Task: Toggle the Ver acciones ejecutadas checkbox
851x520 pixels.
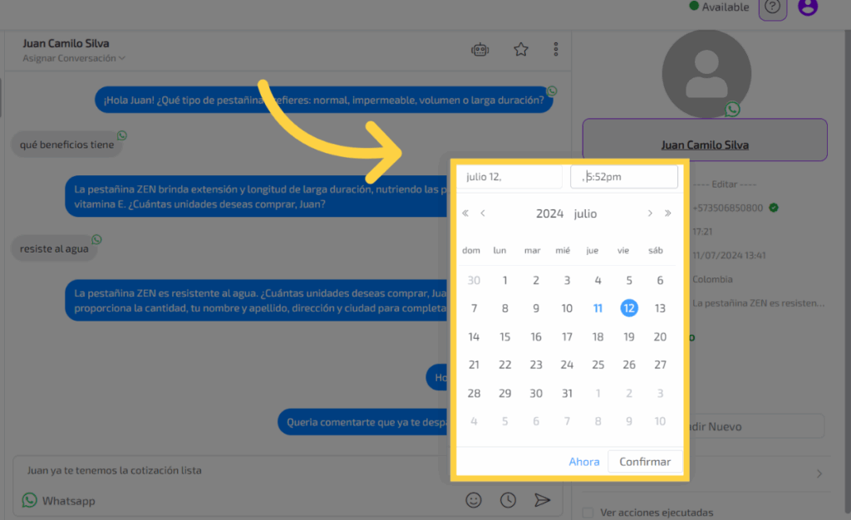Action: (588, 513)
